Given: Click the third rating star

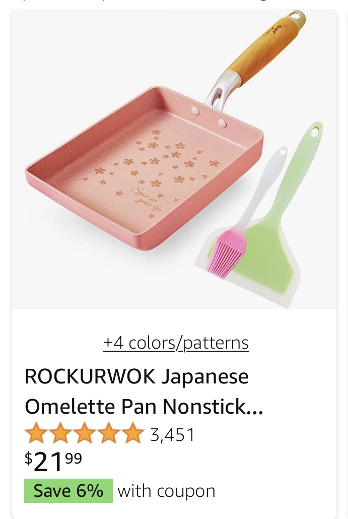Looking at the screenshot, I should [84, 433].
